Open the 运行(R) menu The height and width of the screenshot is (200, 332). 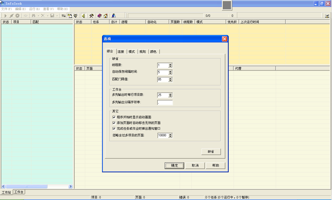[34, 9]
